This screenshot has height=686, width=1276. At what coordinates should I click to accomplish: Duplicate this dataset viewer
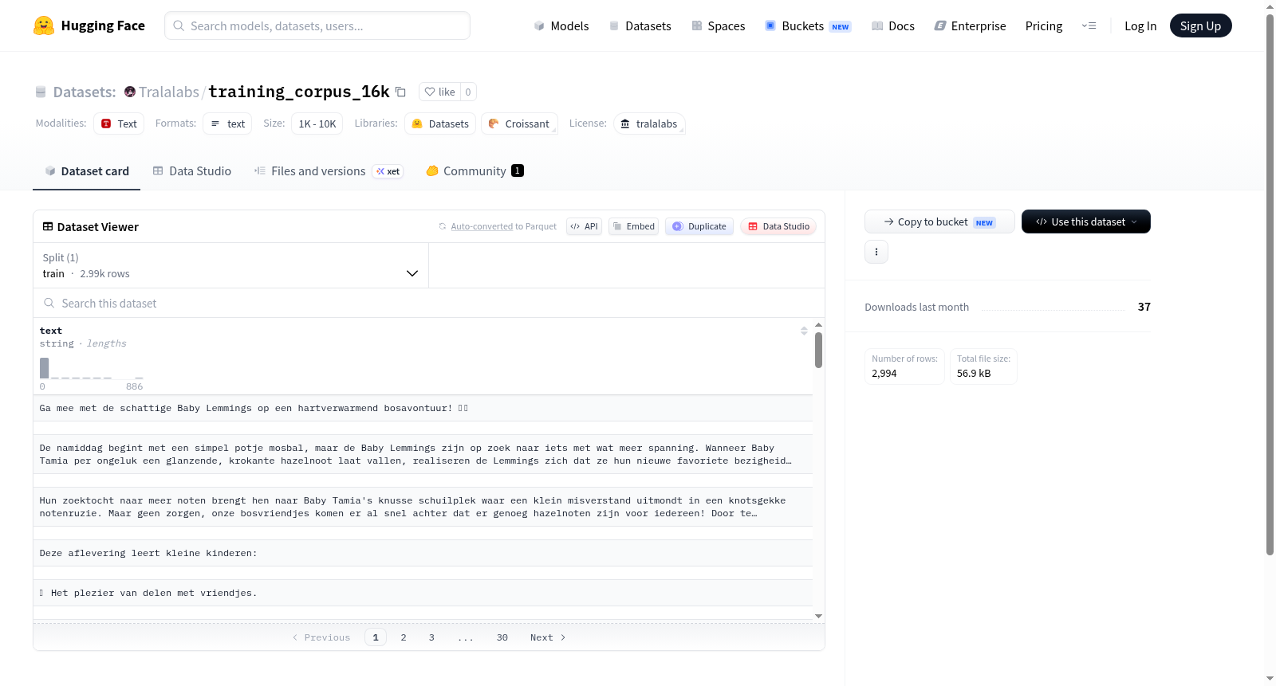699,226
